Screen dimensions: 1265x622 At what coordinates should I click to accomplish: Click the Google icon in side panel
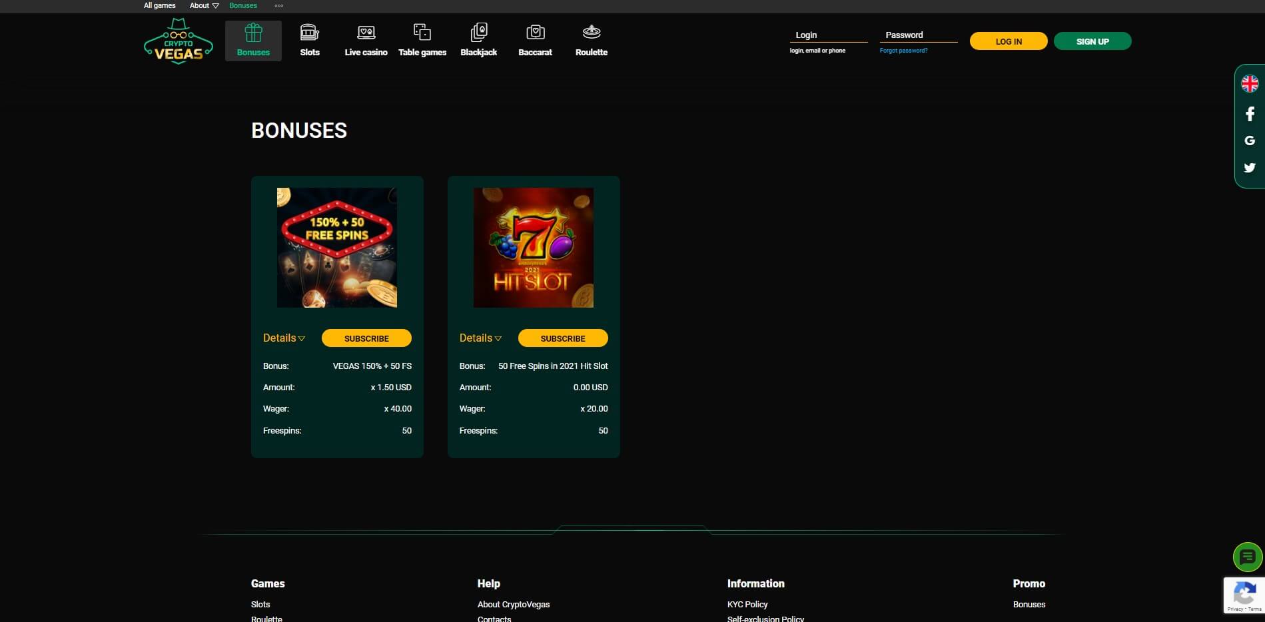1250,141
